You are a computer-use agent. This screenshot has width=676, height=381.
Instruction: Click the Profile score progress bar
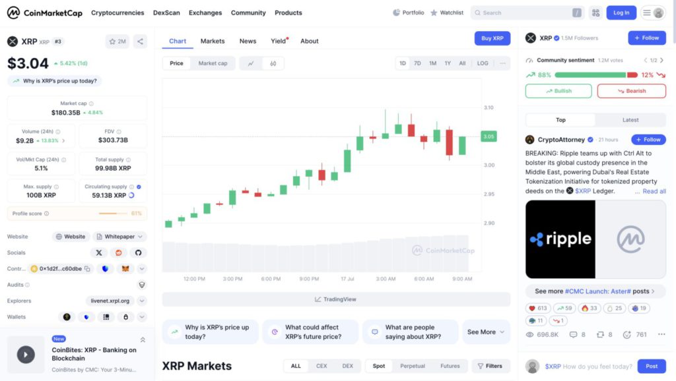(x=113, y=214)
